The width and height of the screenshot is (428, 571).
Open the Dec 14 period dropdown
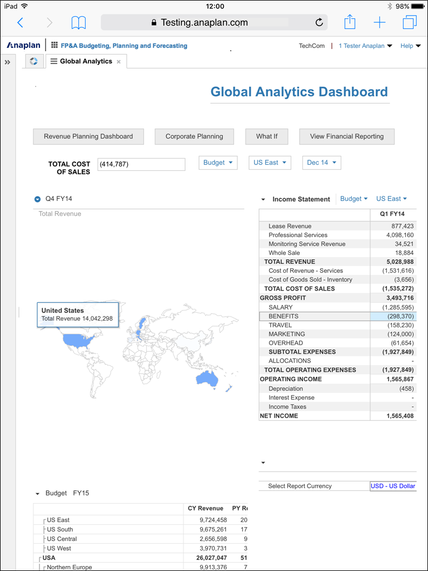tap(321, 163)
